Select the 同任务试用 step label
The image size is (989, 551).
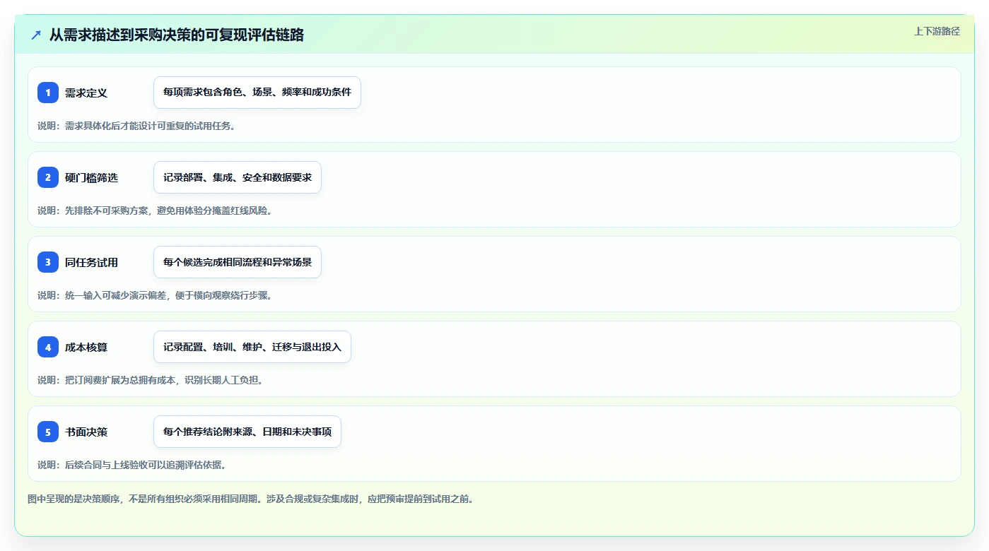91,262
